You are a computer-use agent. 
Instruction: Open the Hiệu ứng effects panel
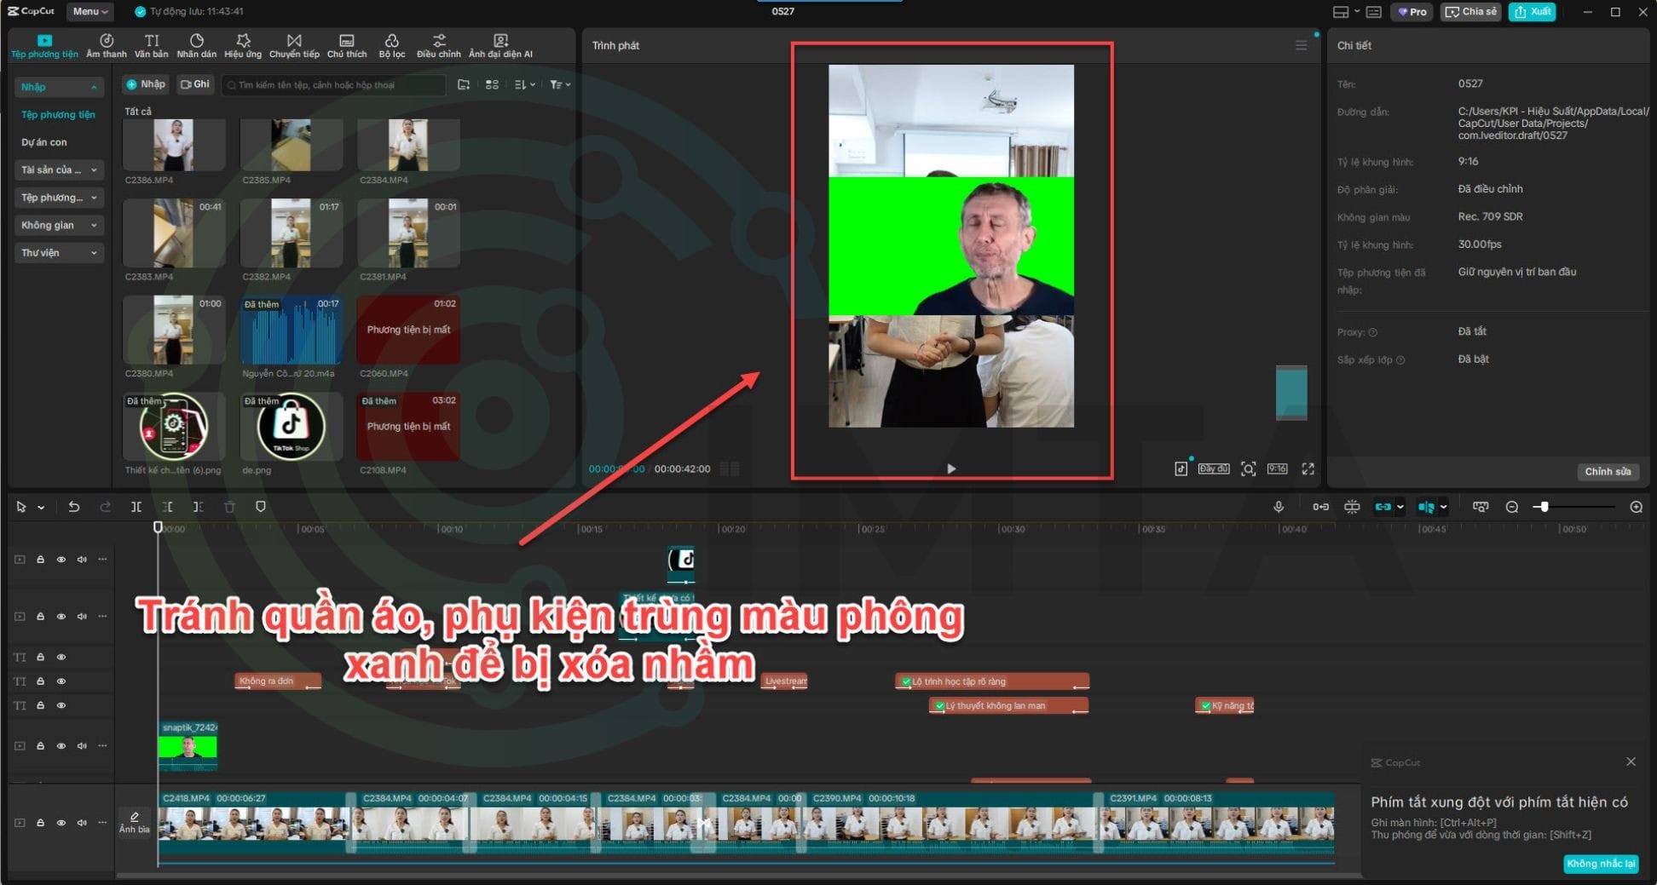[x=243, y=46]
